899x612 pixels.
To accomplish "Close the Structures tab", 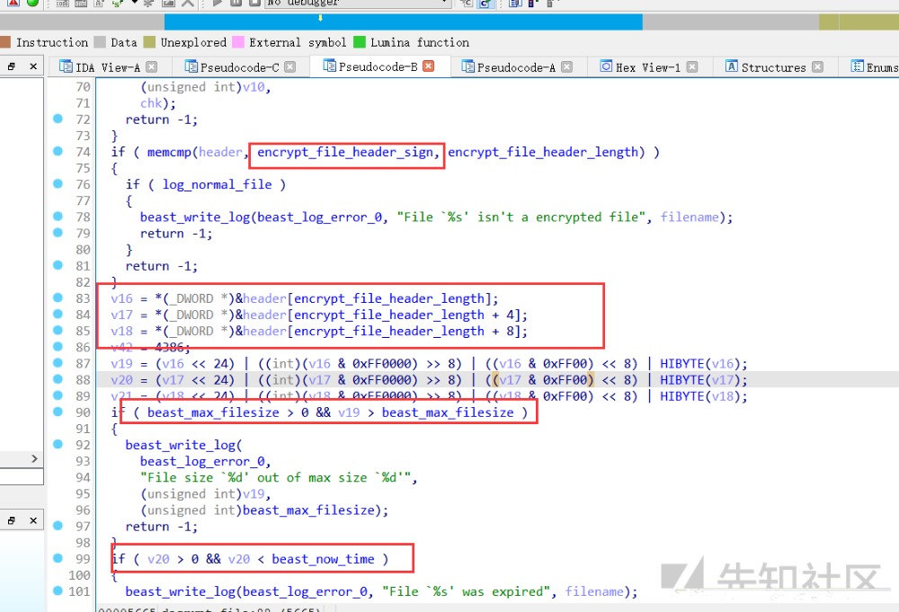I will click(x=817, y=67).
